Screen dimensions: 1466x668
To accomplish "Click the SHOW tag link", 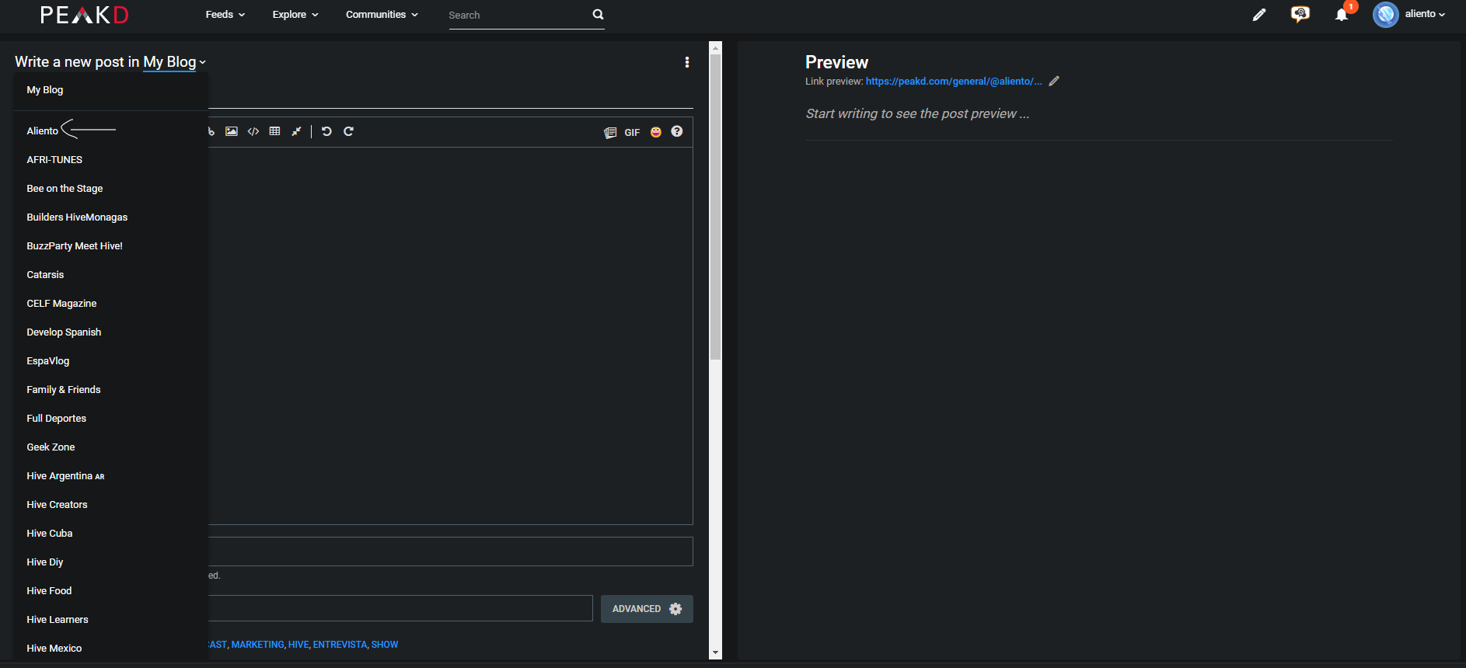I will (x=385, y=645).
